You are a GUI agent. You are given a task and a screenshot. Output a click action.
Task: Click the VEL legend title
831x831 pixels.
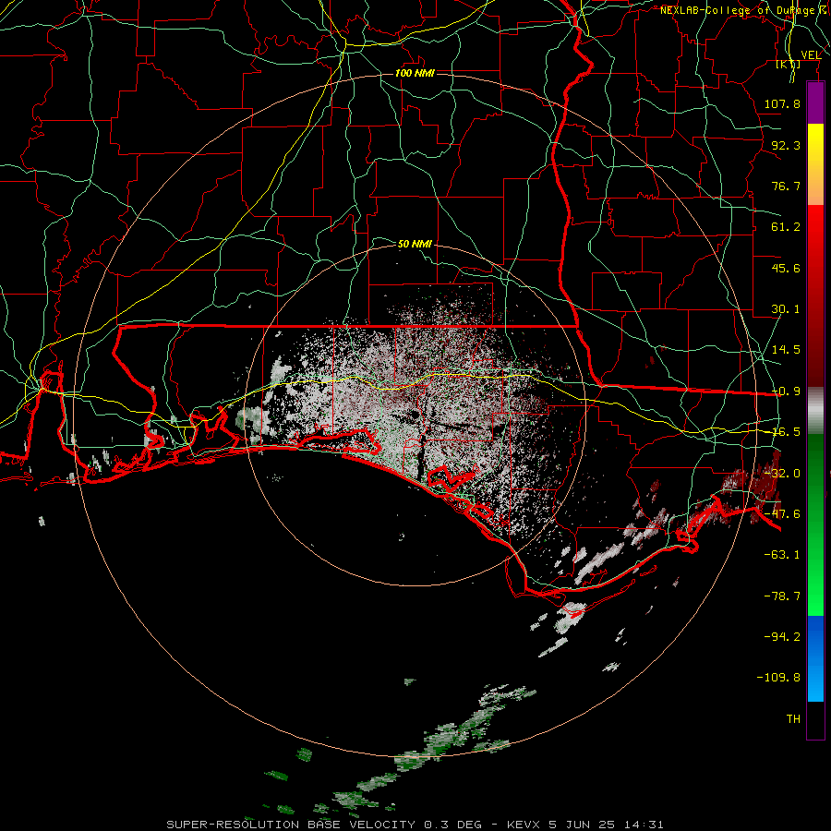[811, 55]
